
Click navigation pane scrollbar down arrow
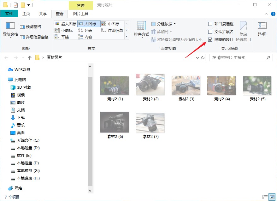90,191
